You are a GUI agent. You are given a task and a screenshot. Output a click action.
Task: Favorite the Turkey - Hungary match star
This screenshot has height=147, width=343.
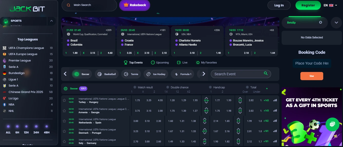coord(64,100)
